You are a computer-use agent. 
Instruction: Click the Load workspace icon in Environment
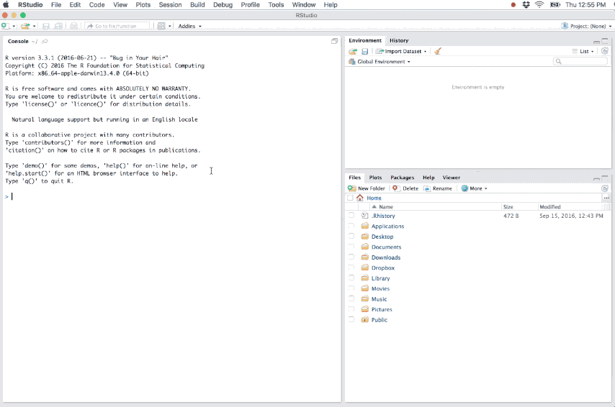(353, 51)
